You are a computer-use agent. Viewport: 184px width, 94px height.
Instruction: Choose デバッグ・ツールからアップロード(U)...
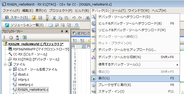[x=135, y=50]
